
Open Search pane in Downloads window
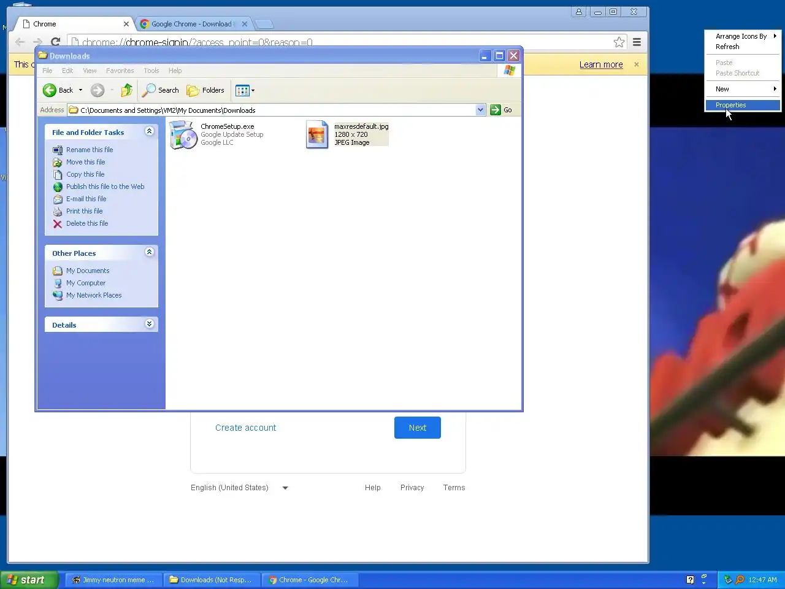pos(161,90)
